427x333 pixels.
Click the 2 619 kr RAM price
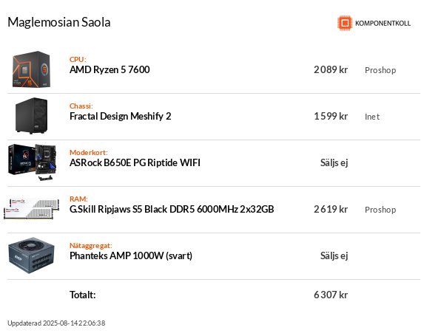[331, 209]
